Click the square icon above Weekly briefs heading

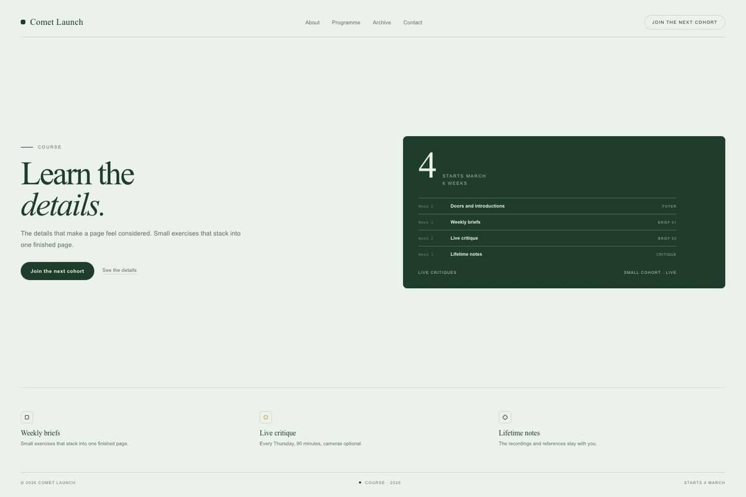(27, 417)
